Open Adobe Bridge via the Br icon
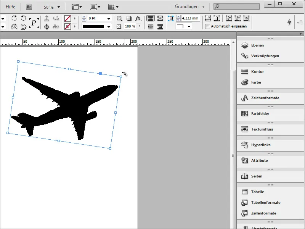Screen dimensions: 305x229 point(29,7)
